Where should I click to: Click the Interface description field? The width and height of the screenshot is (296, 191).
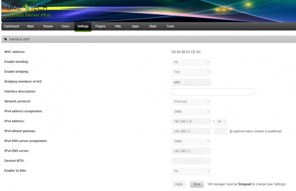tap(213, 92)
